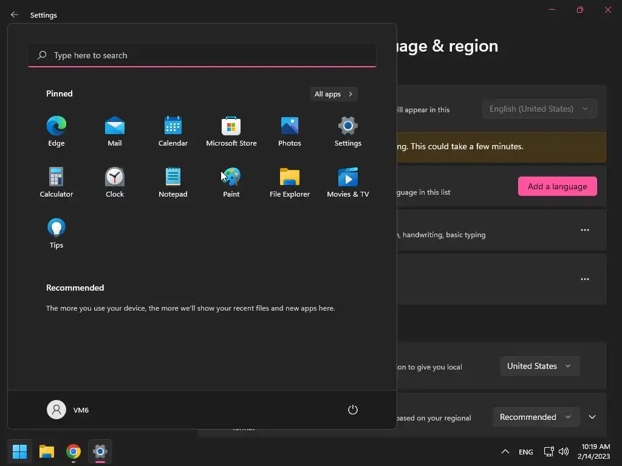The width and height of the screenshot is (622, 466).
Task: Click the volume speaker tray icon
Action: click(563, 451)
